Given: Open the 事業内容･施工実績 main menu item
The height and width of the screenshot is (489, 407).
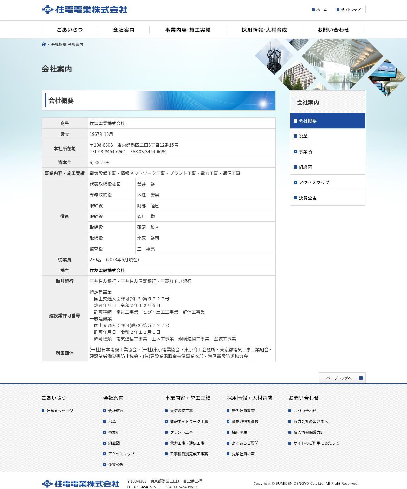Looking at the screenshot, I should (x=188, y=30).
